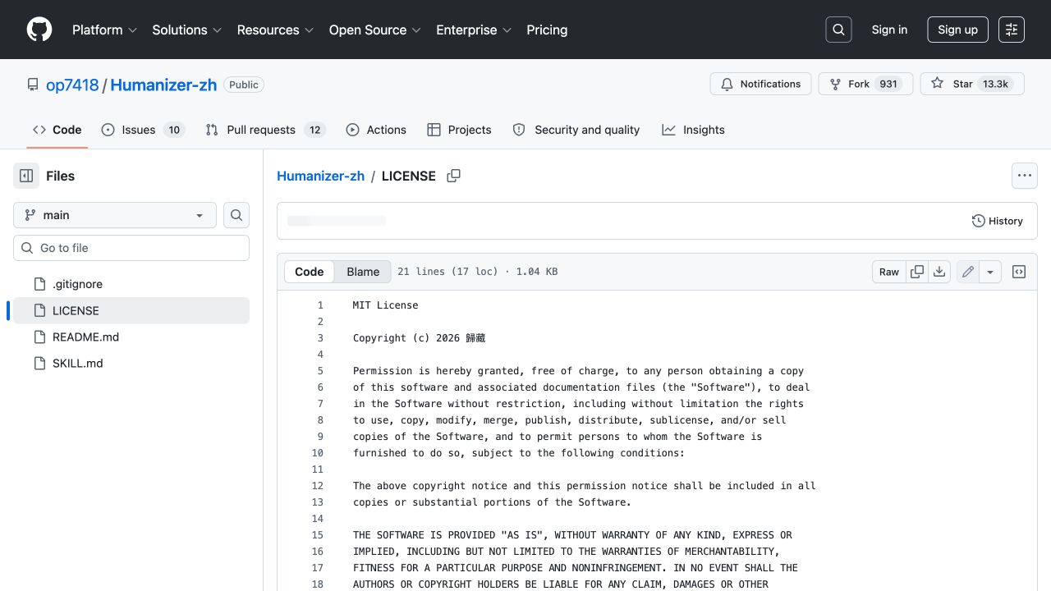Click the 'Copyright (c) 2026' line
Image resolution: width=1051 pixels, height=591 pixels.
point(420,338)
